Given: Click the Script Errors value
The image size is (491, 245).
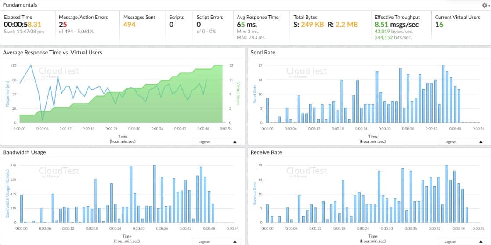Looking at the screenshot, I should 199,25.
